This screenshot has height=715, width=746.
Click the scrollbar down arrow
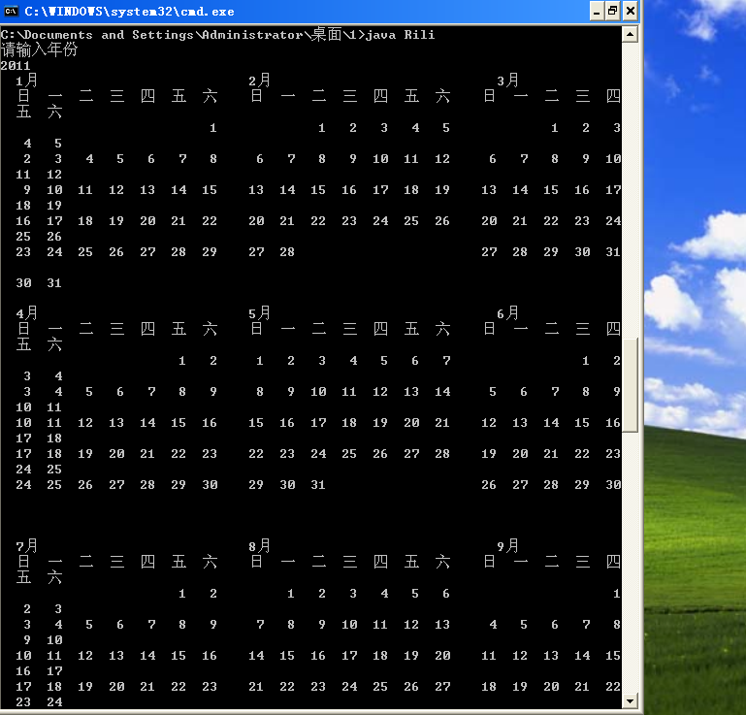630,700
